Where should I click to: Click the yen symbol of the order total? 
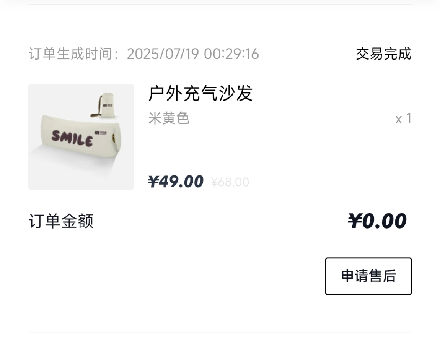pos(355,221)
